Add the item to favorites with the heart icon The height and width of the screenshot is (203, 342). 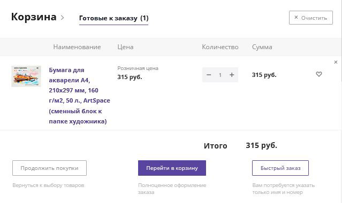[x=319, y=74]
